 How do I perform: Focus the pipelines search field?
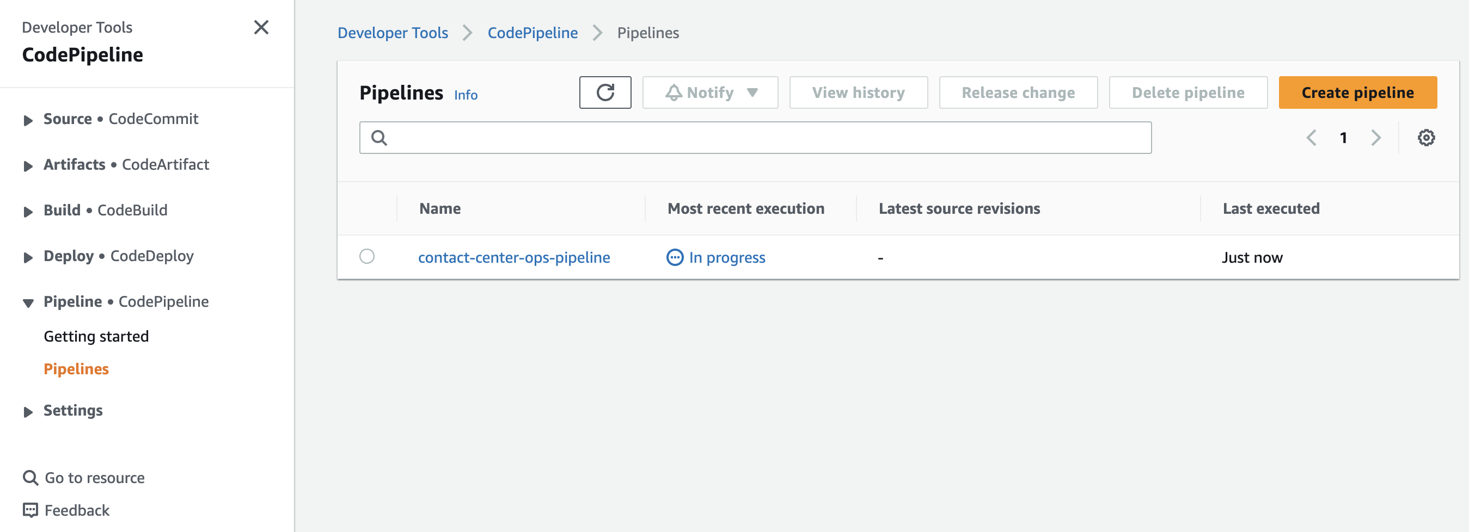coord(755,137)
